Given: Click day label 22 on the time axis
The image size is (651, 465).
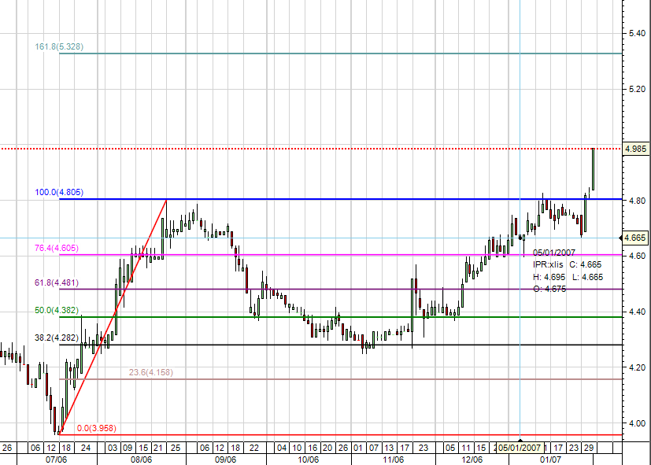Looking at the screenshot, I should click(x=253, y=448).
